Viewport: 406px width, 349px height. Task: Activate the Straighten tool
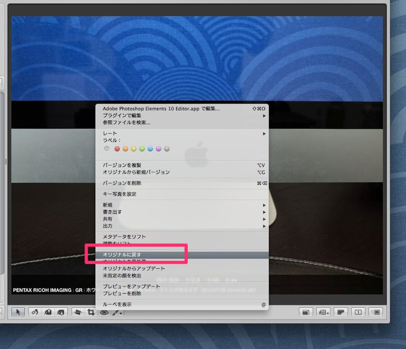tap(78, 312)
